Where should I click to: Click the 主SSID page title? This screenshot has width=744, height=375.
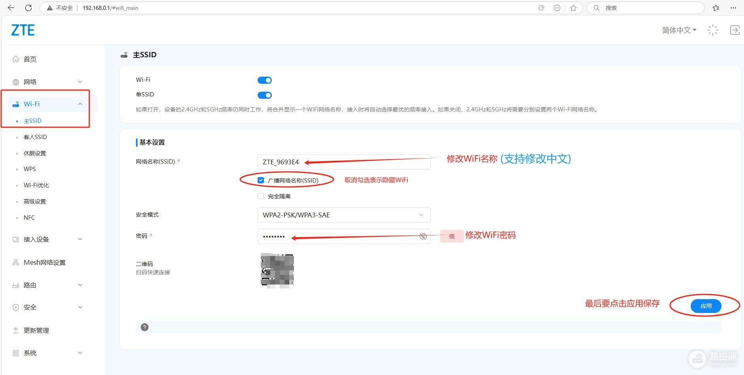(145, 55)
